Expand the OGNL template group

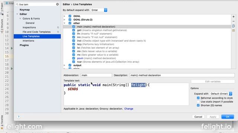pos(64,16)
